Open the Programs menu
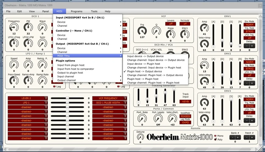 pyautogui.click(x=77, y=11)
